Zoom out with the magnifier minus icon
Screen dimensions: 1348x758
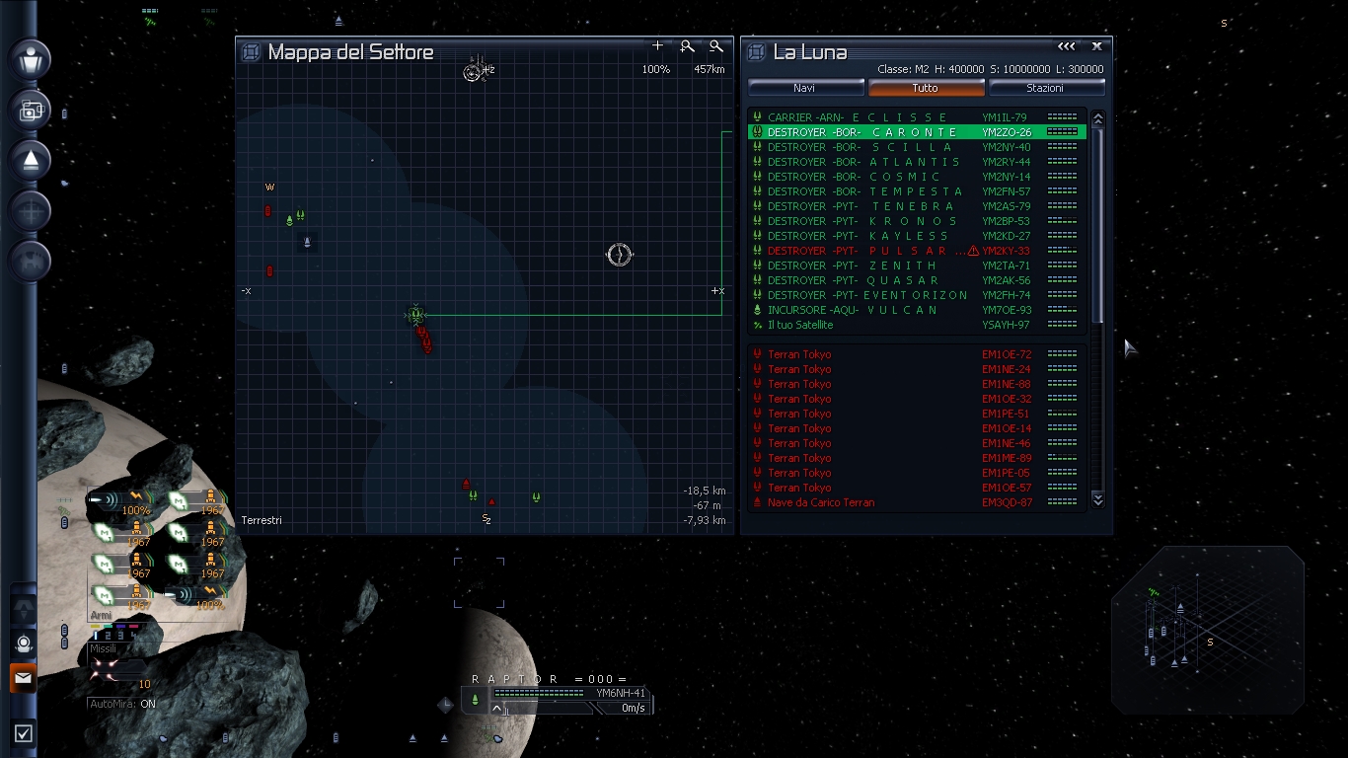pyautogui.click(x=715, y=46)
